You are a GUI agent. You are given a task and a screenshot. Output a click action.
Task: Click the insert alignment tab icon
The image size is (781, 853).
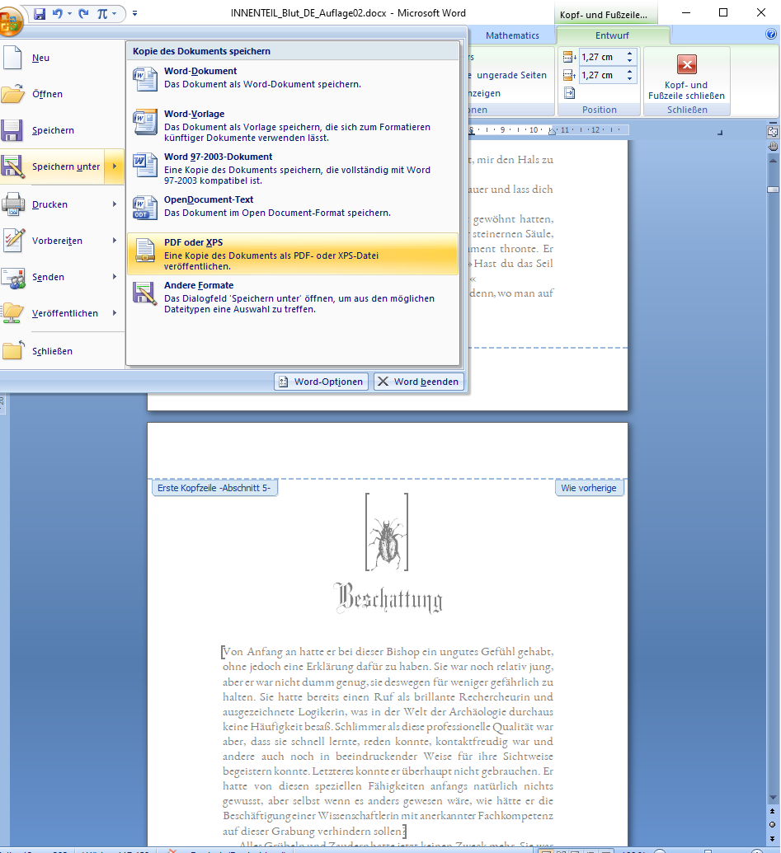pyautogui.click(x=569, y=93)
